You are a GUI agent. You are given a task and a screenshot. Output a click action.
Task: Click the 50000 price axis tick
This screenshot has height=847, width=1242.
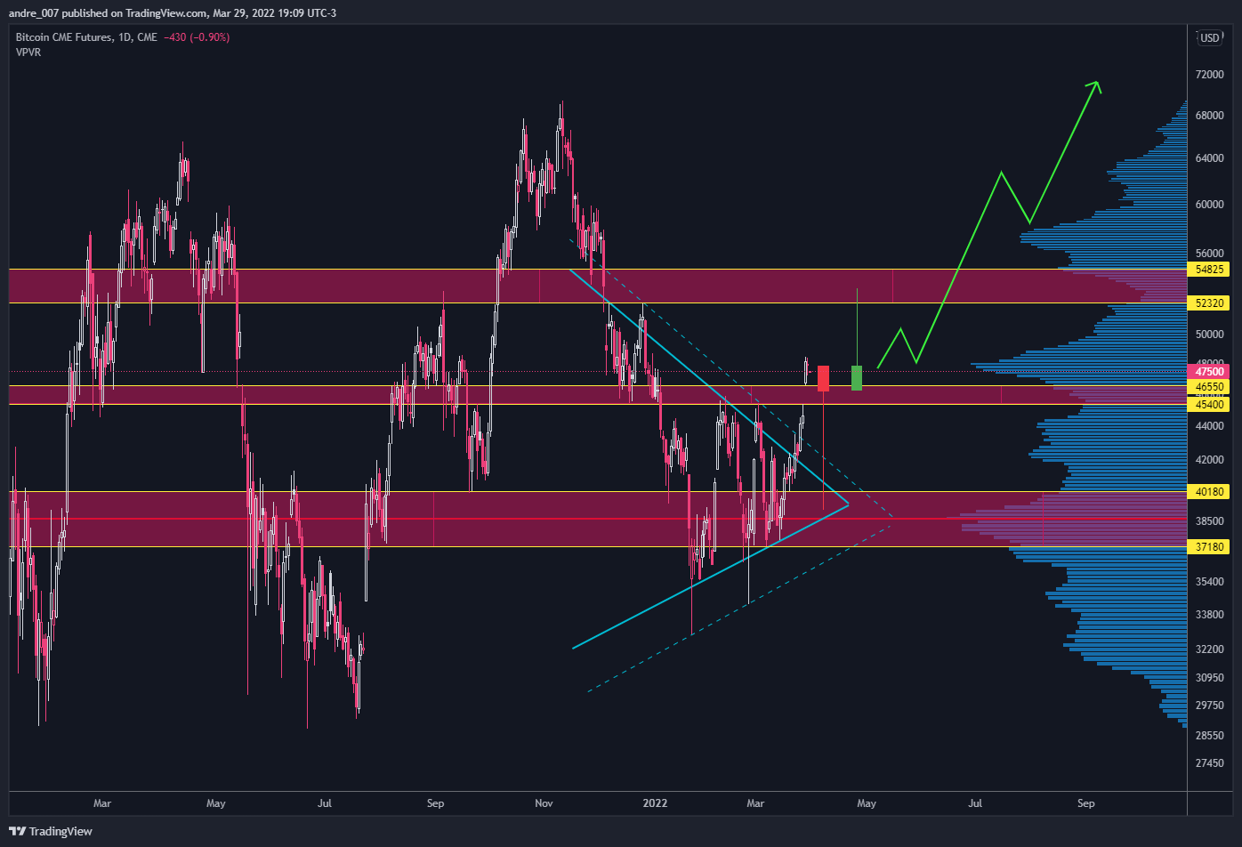(x=1210, y=335)
